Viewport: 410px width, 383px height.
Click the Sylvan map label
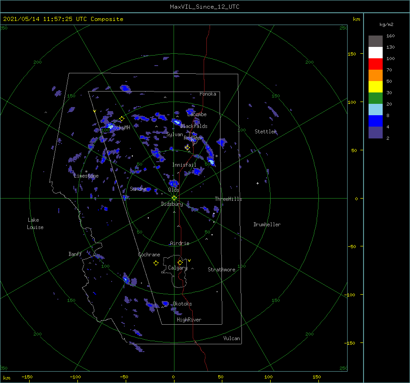(174, 134)
